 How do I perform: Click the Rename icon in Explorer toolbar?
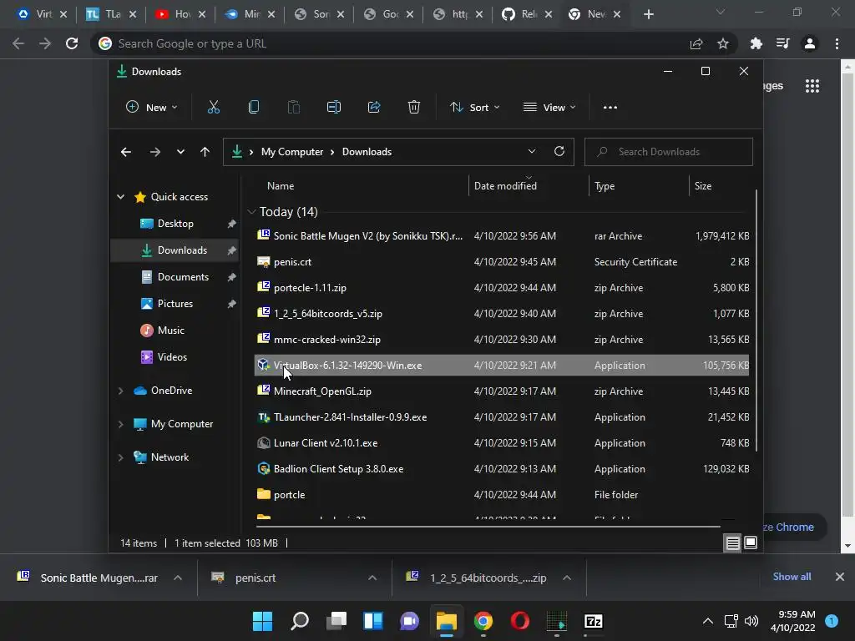334,108
